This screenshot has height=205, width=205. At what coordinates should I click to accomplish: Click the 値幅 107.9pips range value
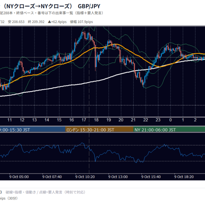[81, 22]
